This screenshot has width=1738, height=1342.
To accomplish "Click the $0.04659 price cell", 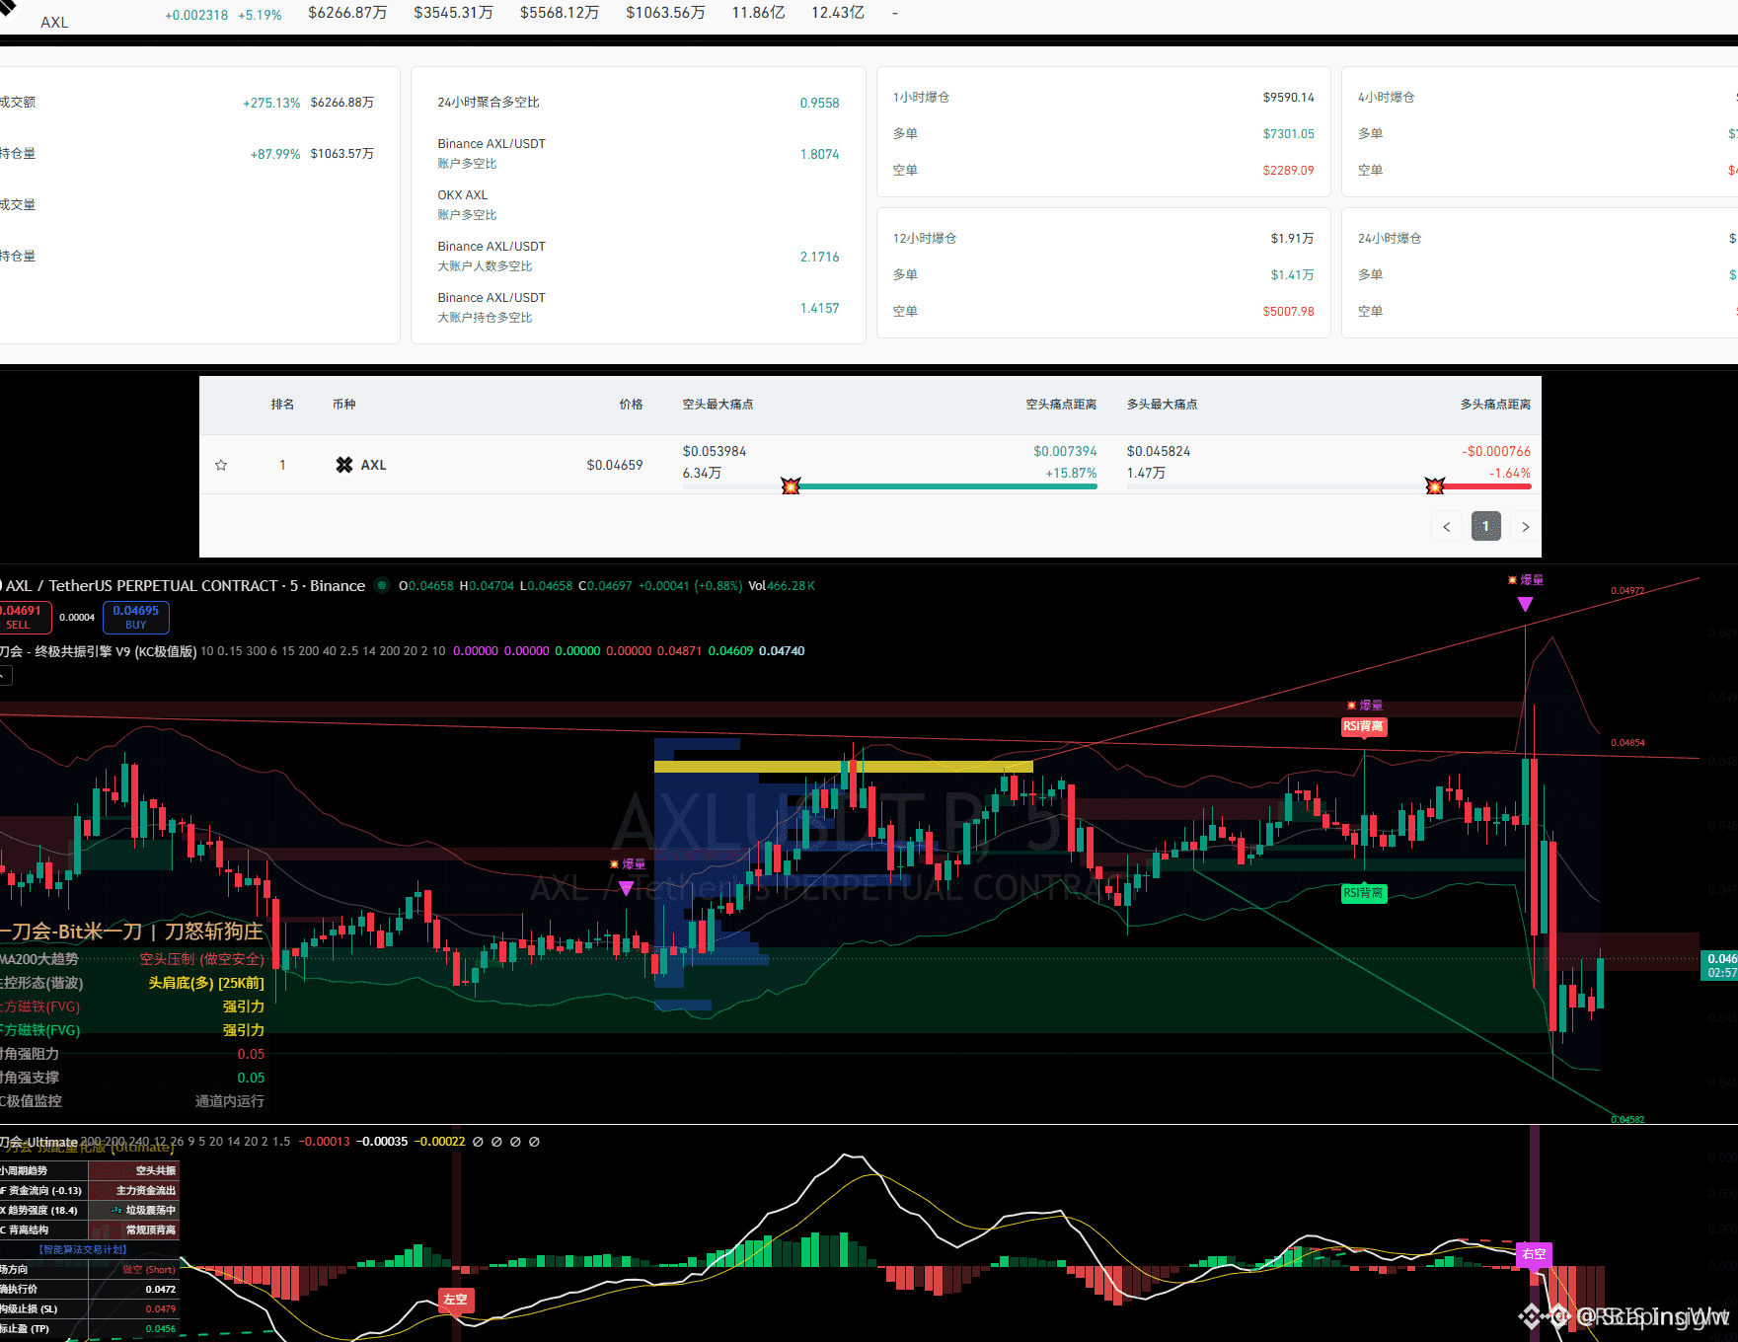I will click(x=615, y=465).
